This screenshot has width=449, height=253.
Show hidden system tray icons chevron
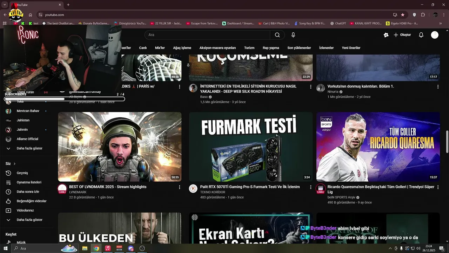pyautogui.click(x=390, y=248)
